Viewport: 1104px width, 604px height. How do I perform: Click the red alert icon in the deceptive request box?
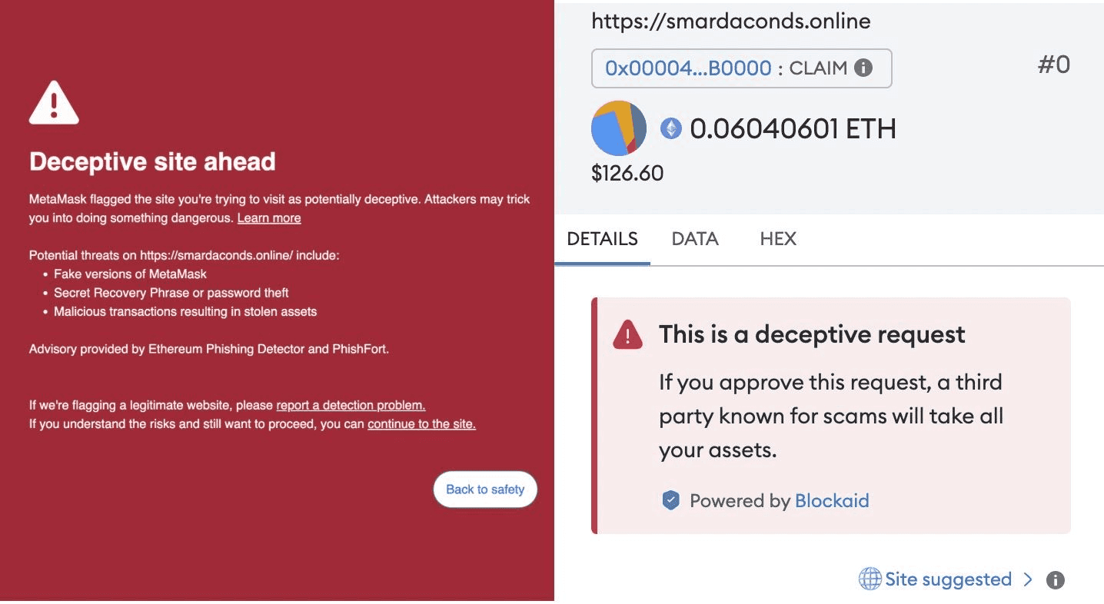627,335
